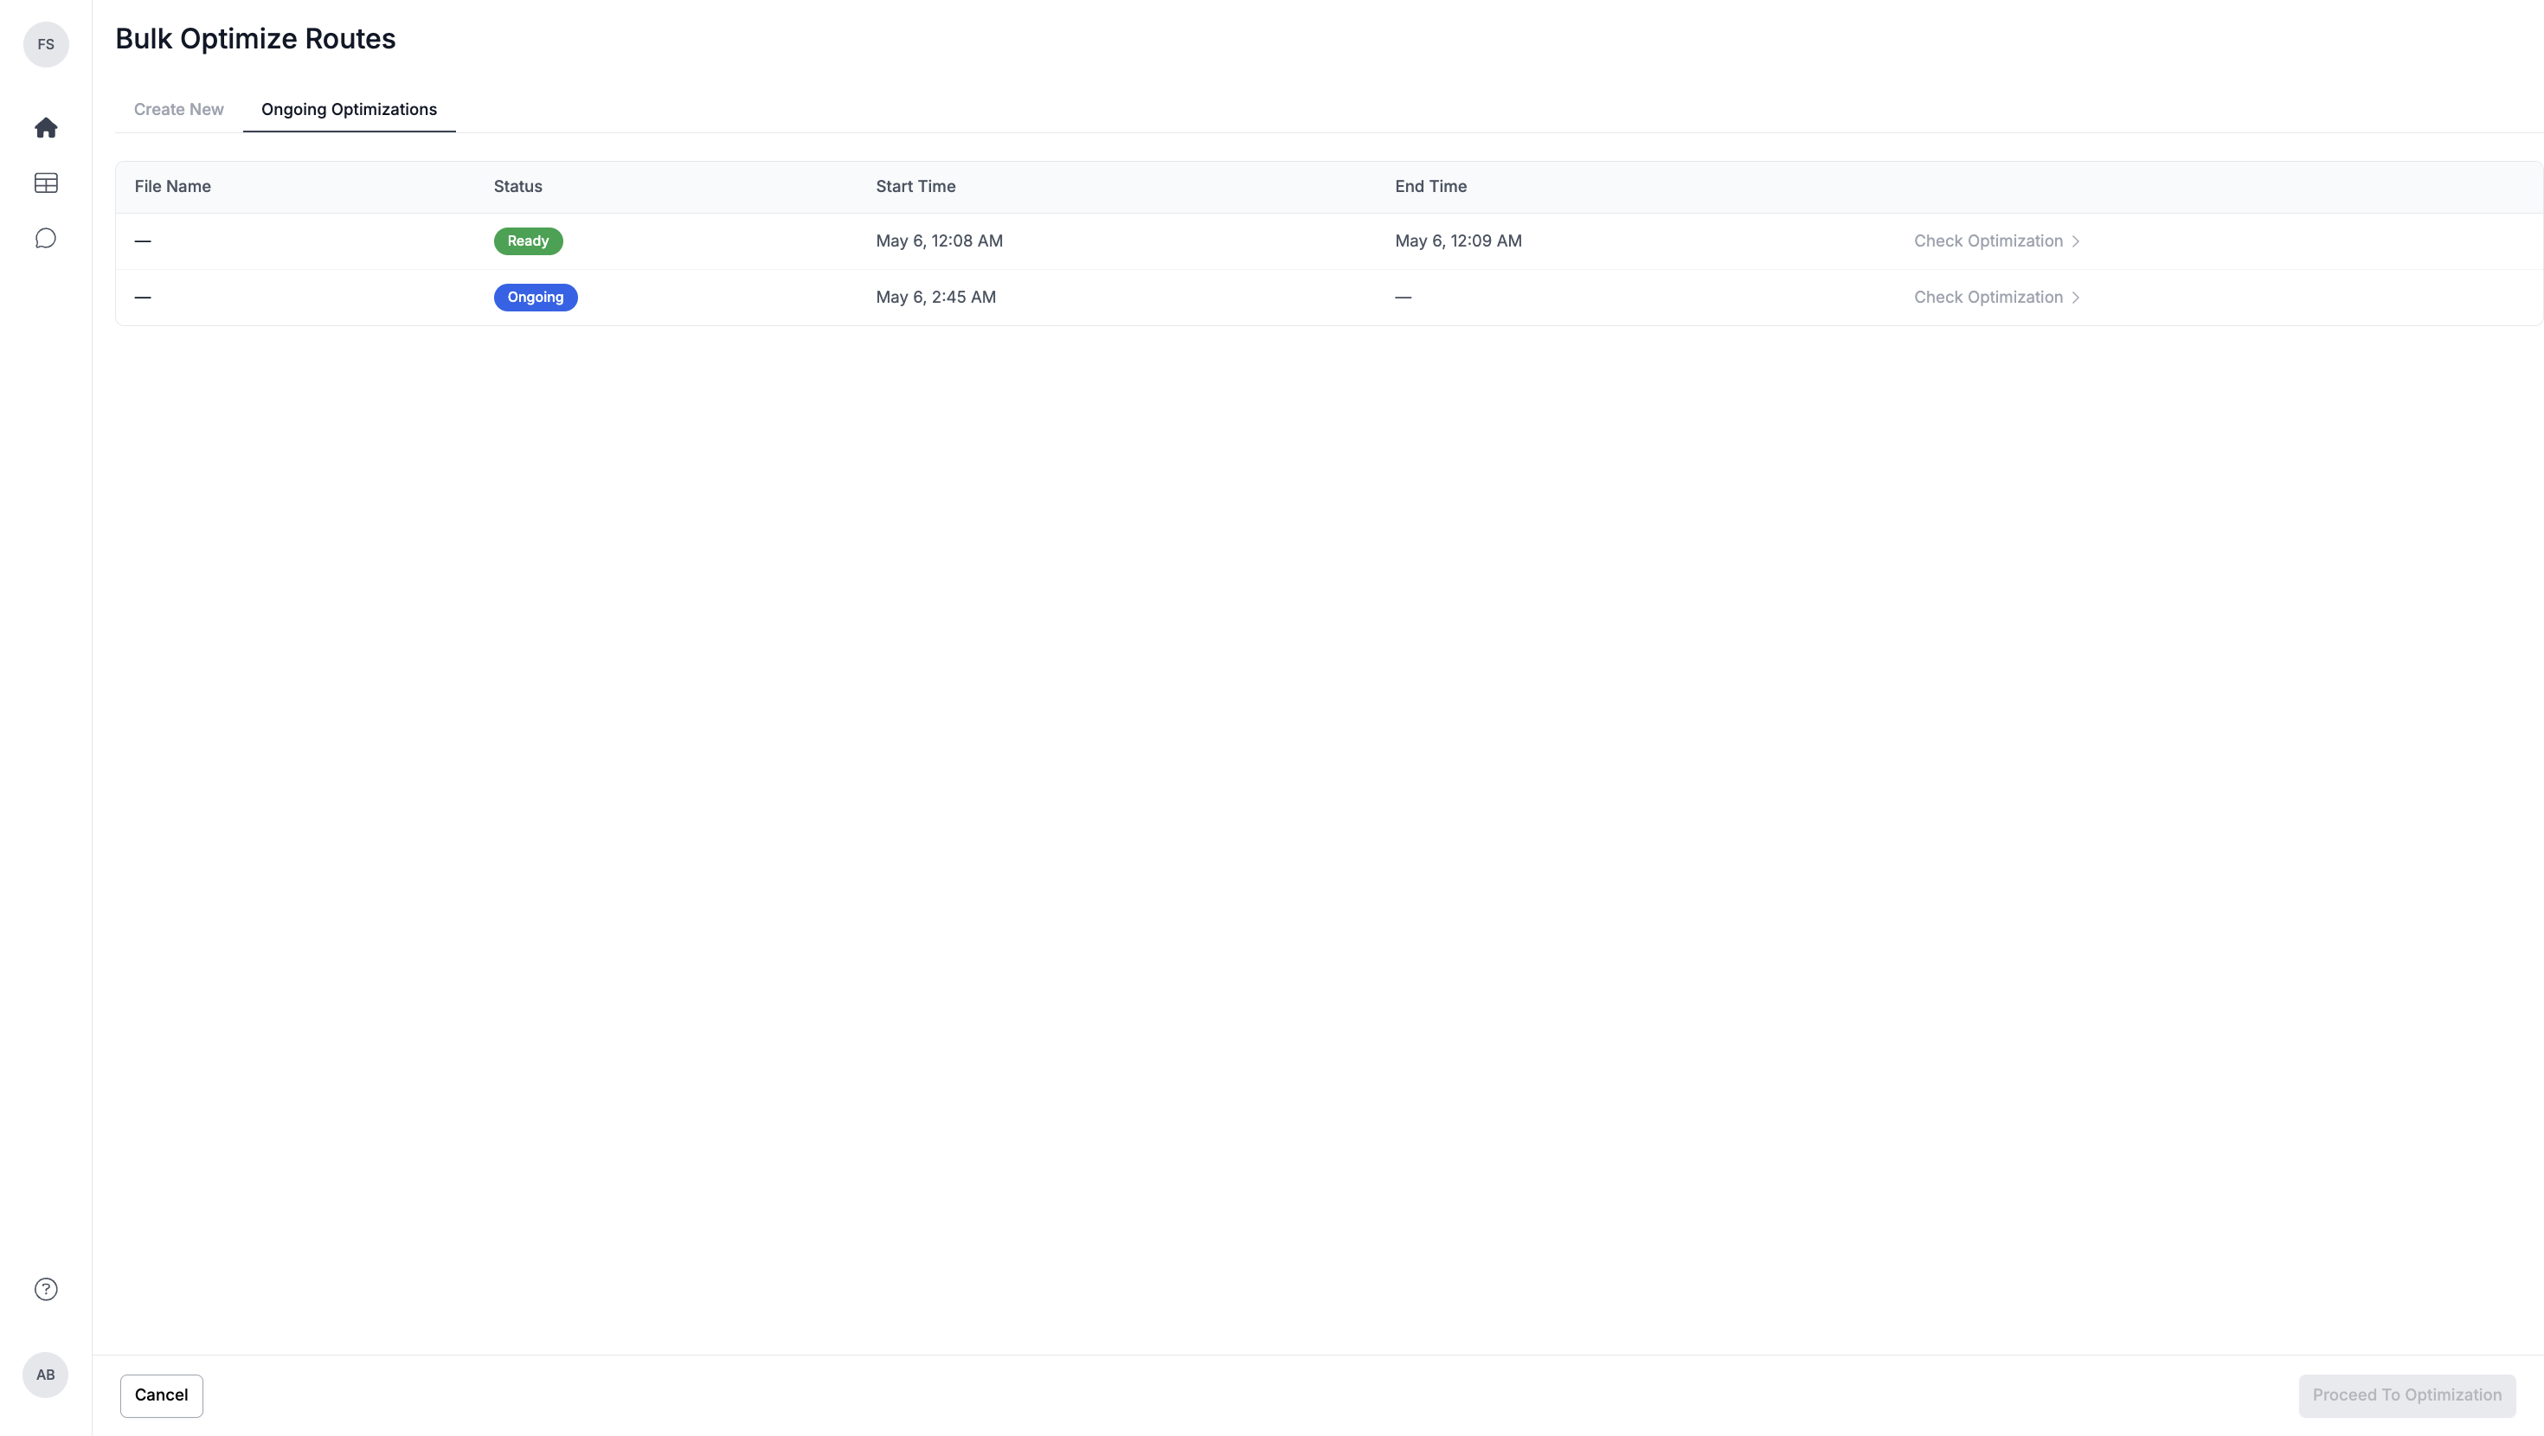Screen dimensions: 2544x1436
Task: Switch to the Create New tab
Action: click(179, 110)
